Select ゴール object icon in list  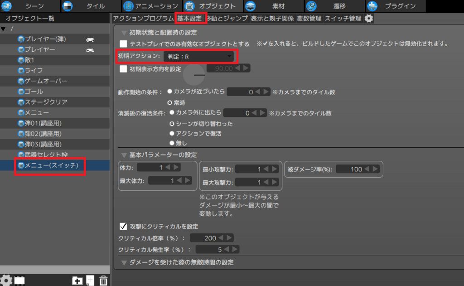tap(21, 92)
